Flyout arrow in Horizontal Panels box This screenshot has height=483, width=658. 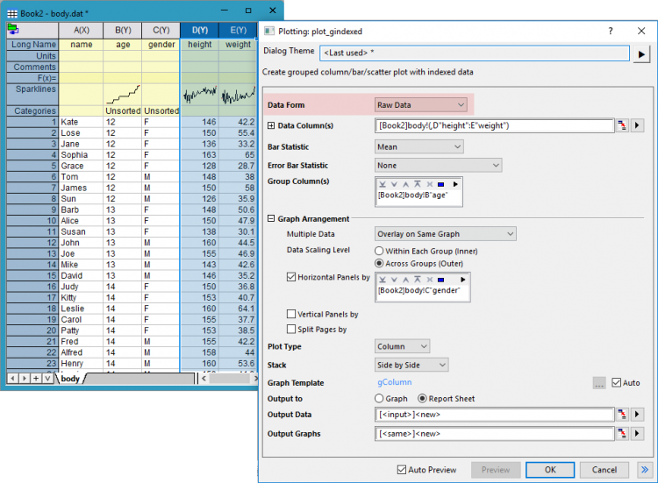463,280
